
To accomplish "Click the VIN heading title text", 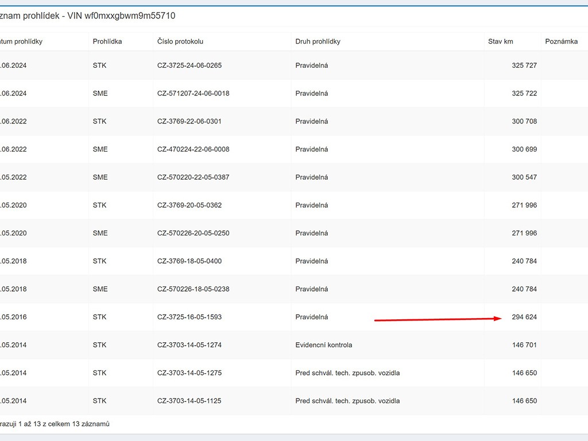I will coord(88,16).
